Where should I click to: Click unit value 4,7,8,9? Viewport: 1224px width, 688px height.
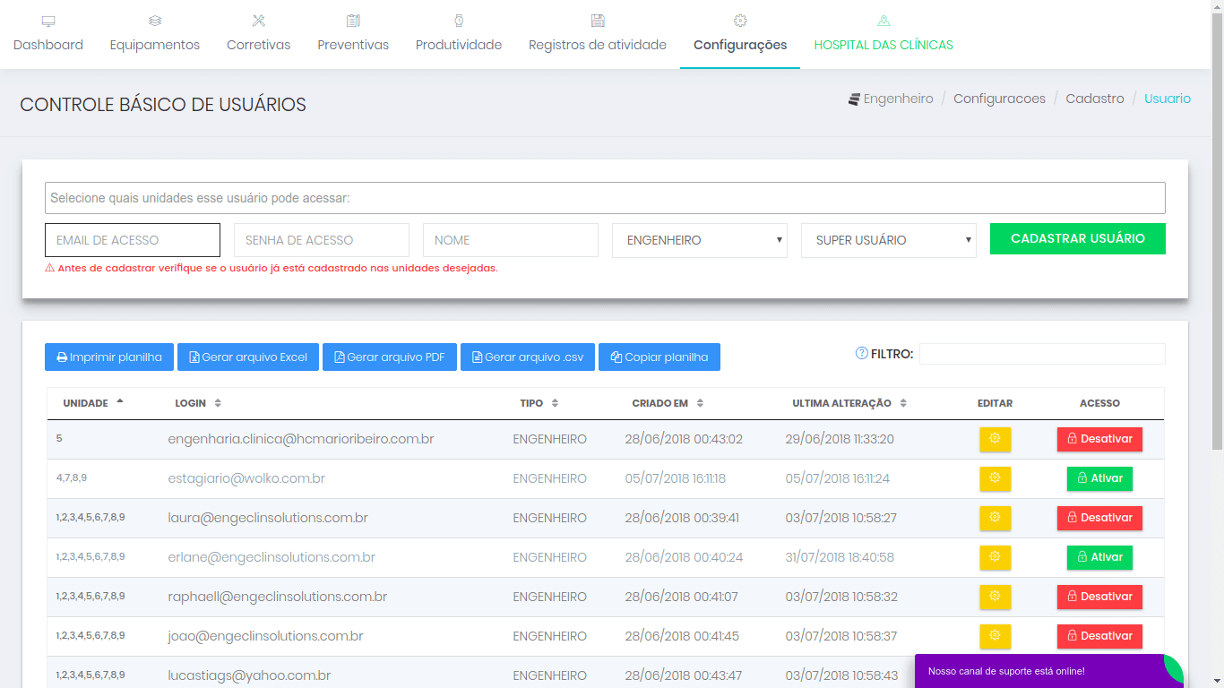coord(72,477)
